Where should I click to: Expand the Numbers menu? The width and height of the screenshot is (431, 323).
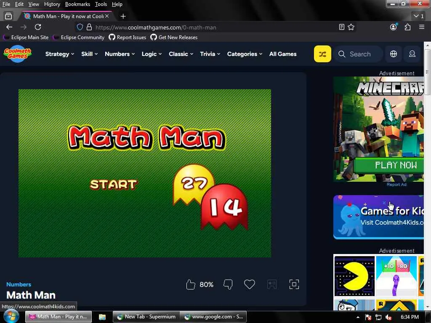click(120, 54)
